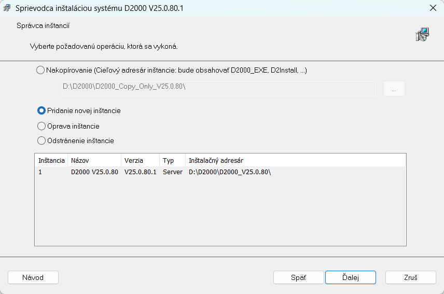Select the D2000 V25.0.80 instance row

(94, 172)
